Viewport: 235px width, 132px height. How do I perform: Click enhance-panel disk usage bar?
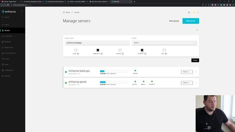[x=113, y=82]
